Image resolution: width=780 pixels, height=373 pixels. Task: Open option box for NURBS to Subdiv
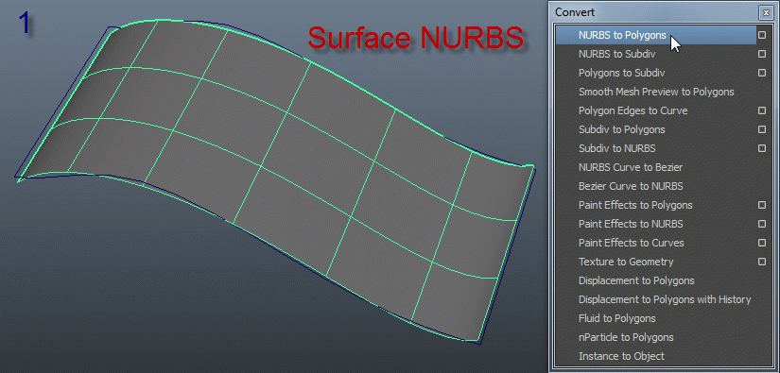point(762,54)
